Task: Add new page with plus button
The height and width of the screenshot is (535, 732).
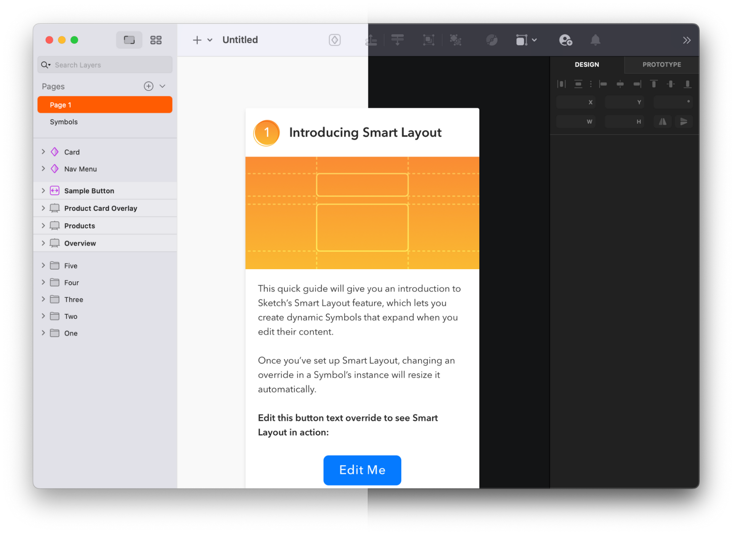Action: 148,87
